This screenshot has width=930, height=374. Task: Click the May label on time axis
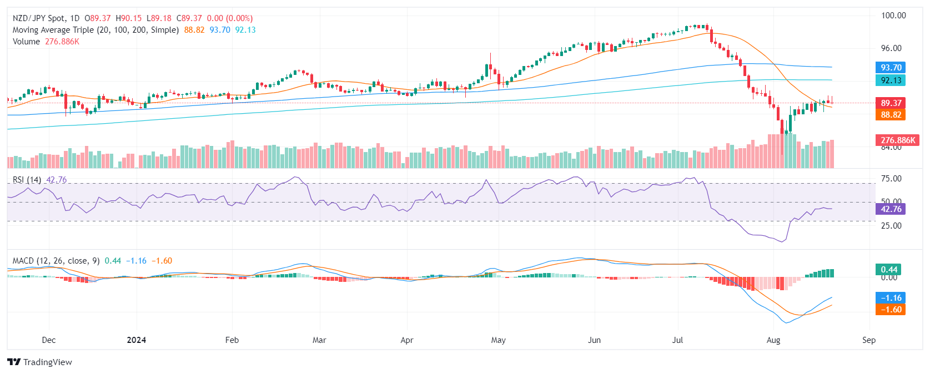click(x=498, y=340)
